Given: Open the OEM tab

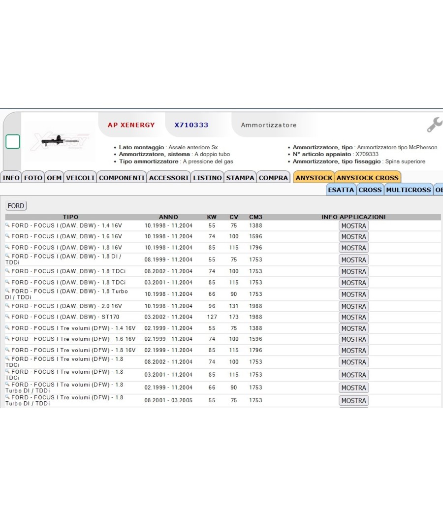Looking at the screenshot, I should pyautogui.click(x=54, y=178).
